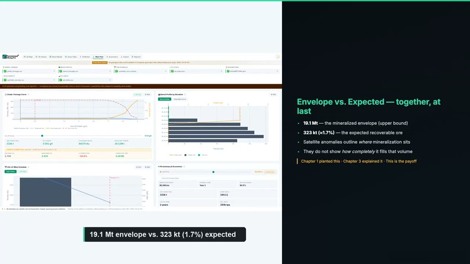Remove synthetic_density.csv file with its X

pos(54,80)
